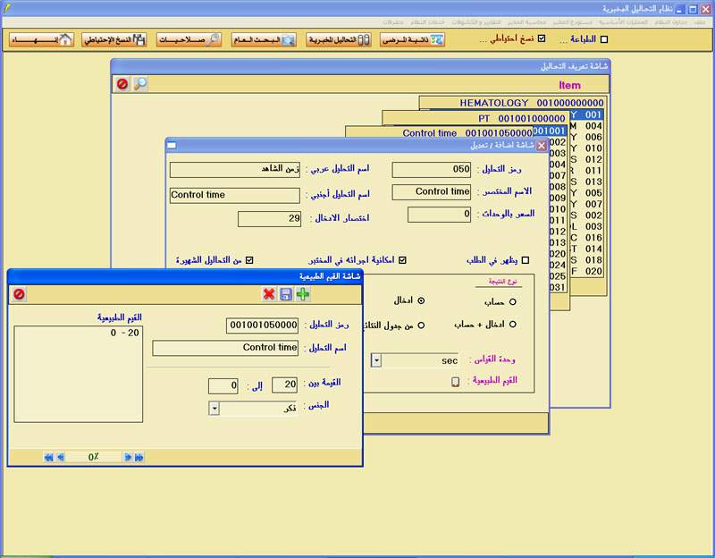Click the القيمة بين field containing 20
The height and width of the screenshot is (558, 715).
[284, 385]
